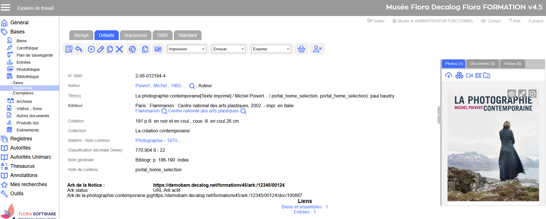This screenshot has height=219, width=546.
Task: Click the video camera icon in media panel
Action: point(469,75)
